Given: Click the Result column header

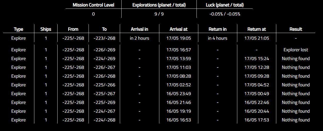Looking at the screenshot, I should click(296, 29).
